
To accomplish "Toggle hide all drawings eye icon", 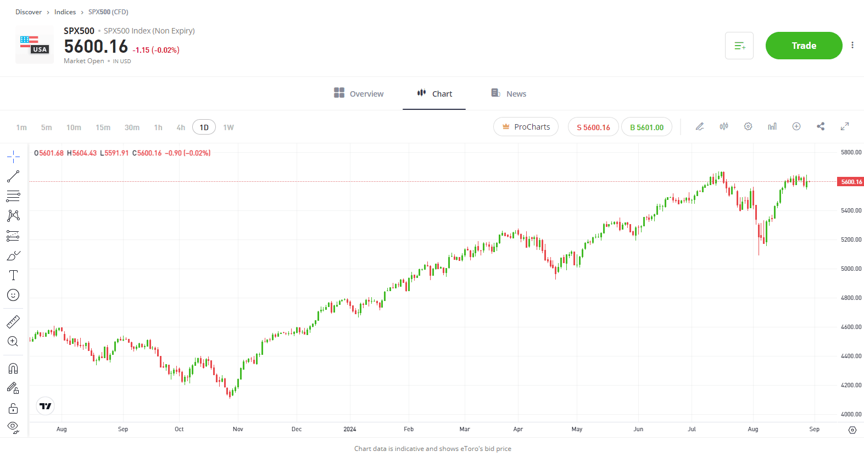I will coord(13,427).
